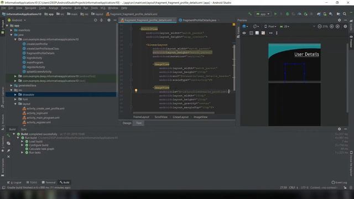Click the Sync project with Gradle icon
The image size is (354, 199).
click(319, 14)
